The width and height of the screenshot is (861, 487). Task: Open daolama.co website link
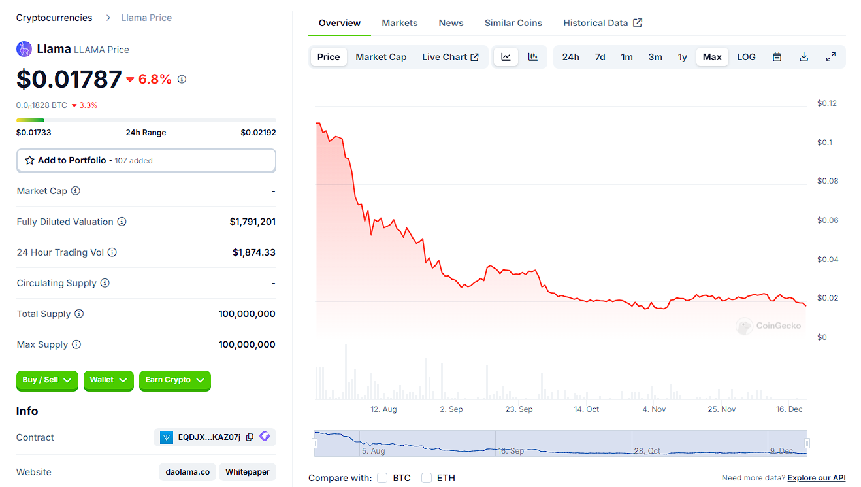point(187,472)
